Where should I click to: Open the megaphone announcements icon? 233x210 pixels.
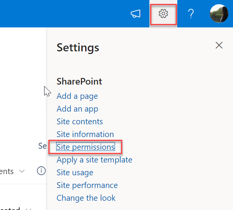135,14
